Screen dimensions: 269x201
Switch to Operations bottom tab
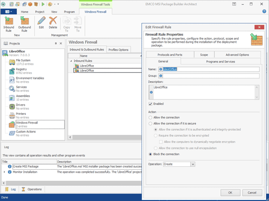tap(32, 189)
